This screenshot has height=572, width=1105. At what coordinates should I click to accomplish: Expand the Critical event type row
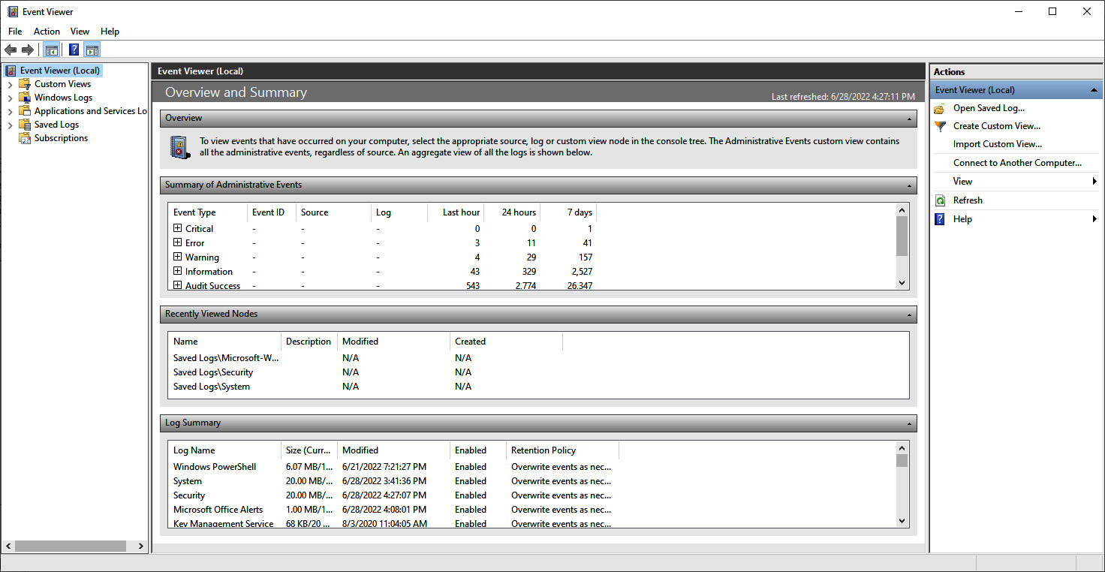[x=178, y=228]
